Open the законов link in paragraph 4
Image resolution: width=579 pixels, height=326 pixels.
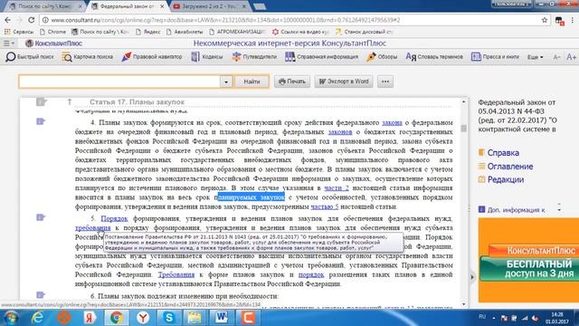coord(340,131)
